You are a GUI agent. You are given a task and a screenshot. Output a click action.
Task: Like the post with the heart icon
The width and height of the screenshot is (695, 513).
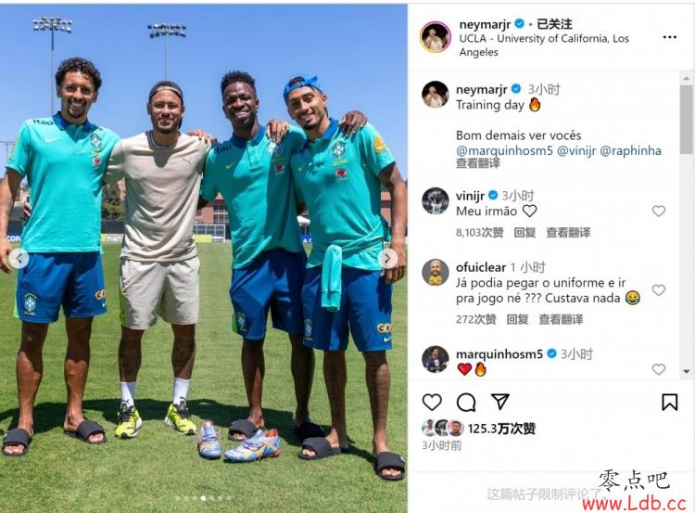432,402
